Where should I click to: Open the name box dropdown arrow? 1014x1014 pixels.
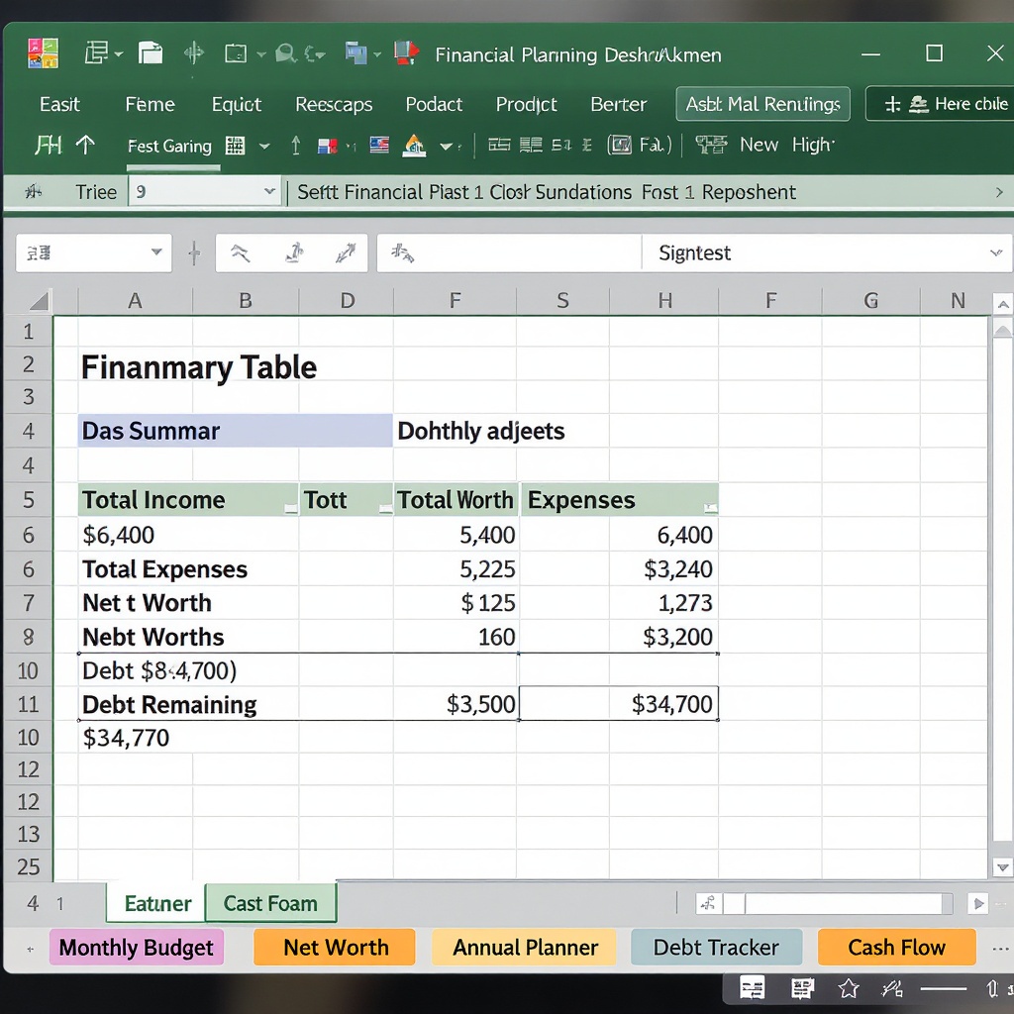coord(155,253)
